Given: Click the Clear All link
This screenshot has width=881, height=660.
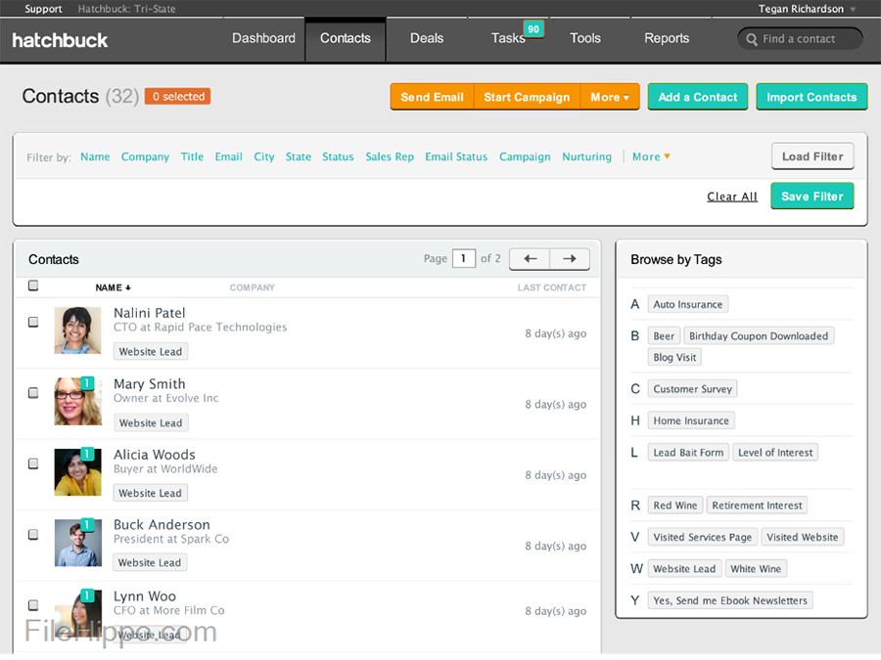Looking at the screenshot, I should [x=731, y=197].
